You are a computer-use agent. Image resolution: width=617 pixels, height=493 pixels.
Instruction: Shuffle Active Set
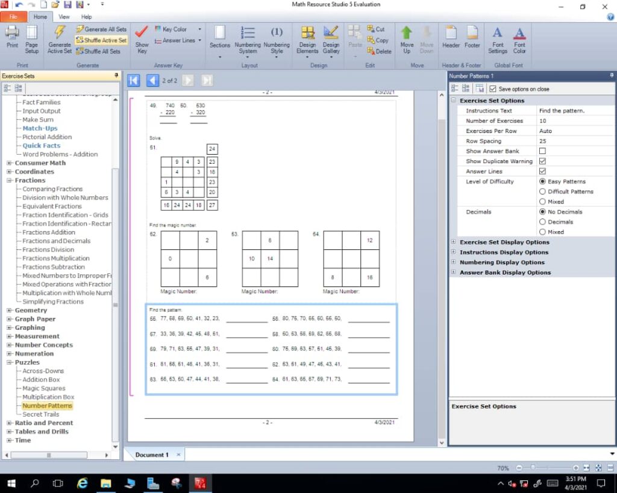coord(101,40)
